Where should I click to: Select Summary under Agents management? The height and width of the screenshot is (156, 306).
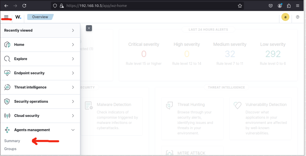pos(12,141)
